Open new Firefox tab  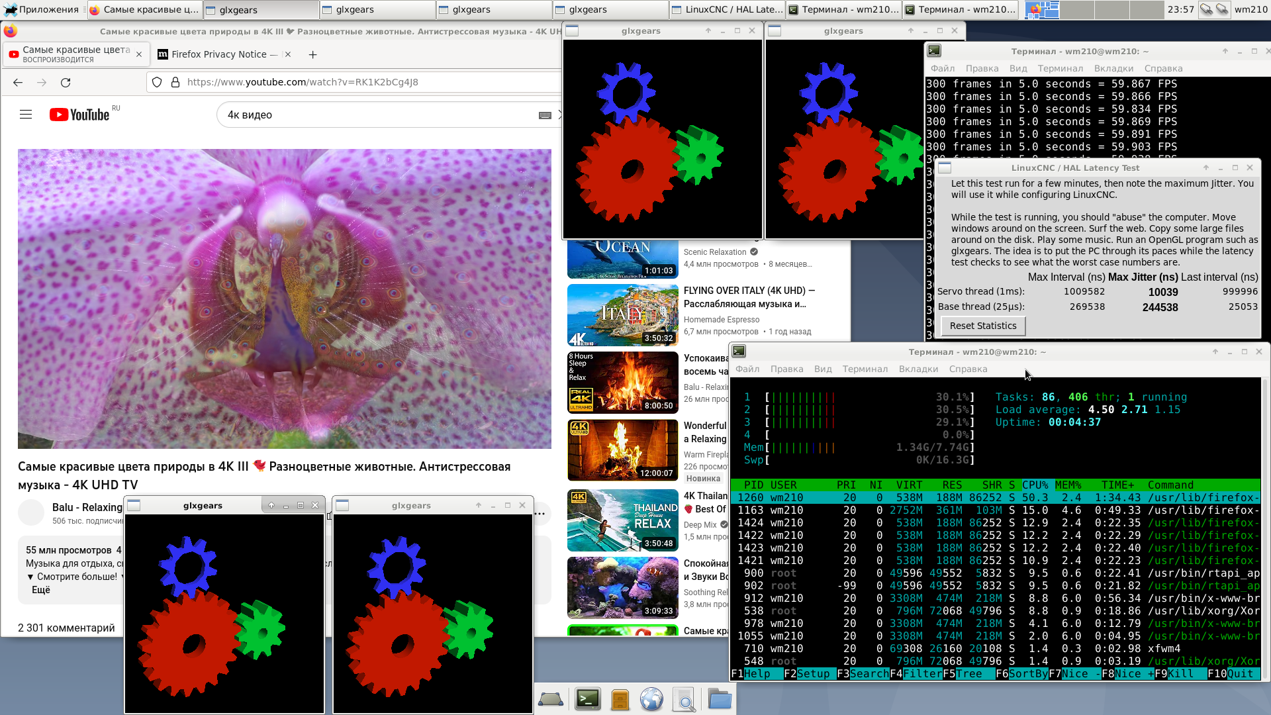(312, 55)
